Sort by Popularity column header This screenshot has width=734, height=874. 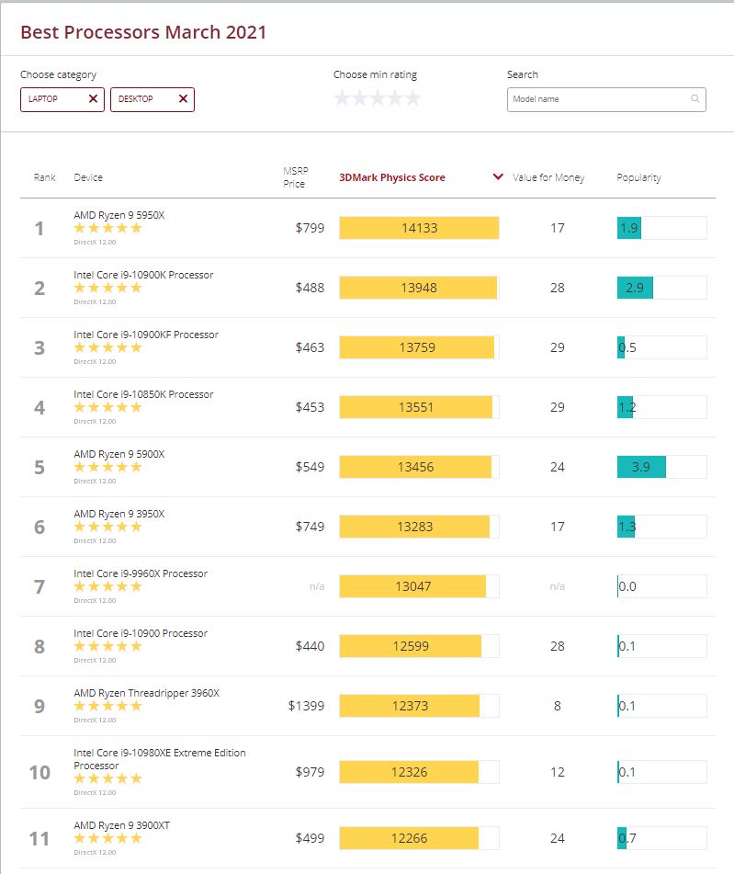[638, 177]
